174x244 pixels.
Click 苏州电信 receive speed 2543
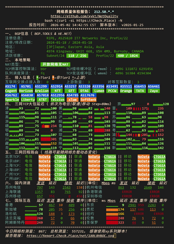point(67,187)
